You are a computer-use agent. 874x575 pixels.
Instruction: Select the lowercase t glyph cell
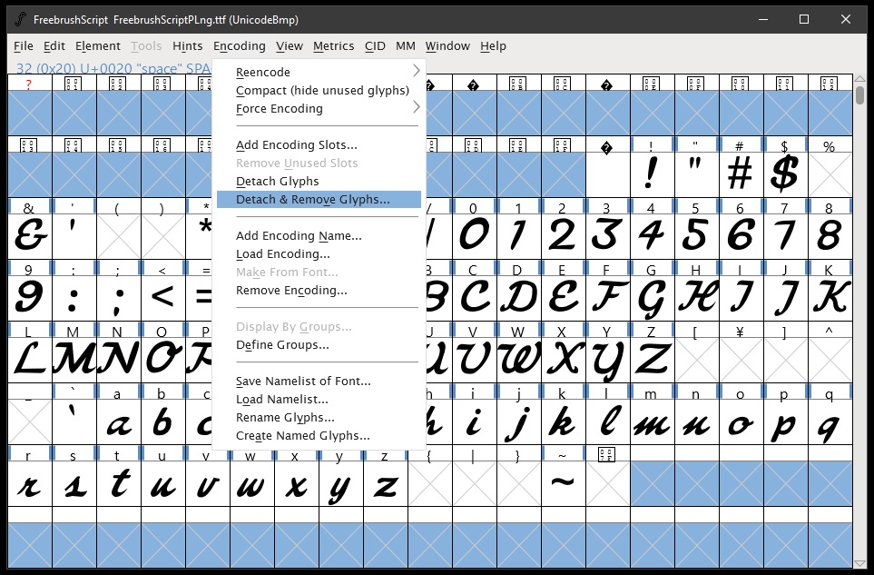tap(119, 484)
